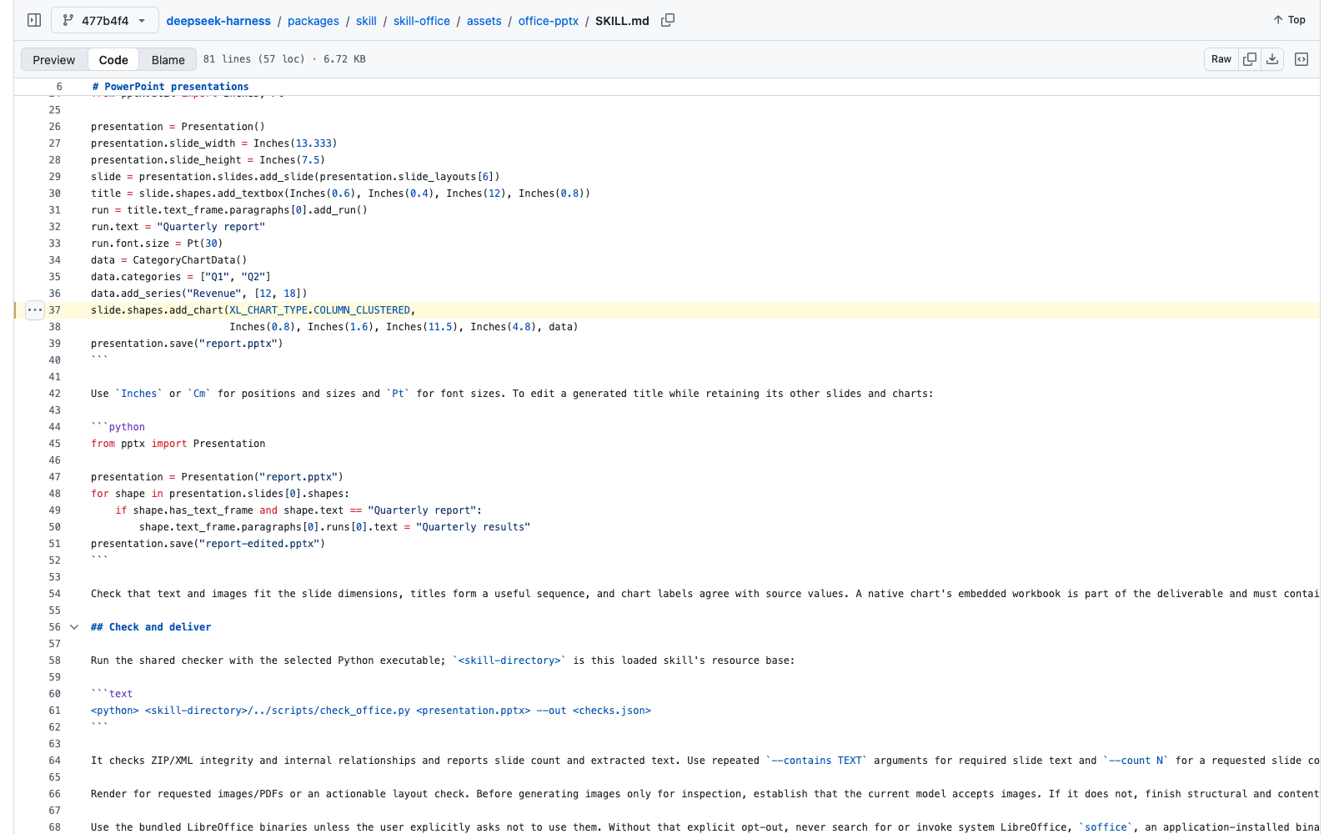The height and width of the screenshot is (834, 1334).
Task: Click the Check and deliver heading text
Action: click(x=151, y=627)
